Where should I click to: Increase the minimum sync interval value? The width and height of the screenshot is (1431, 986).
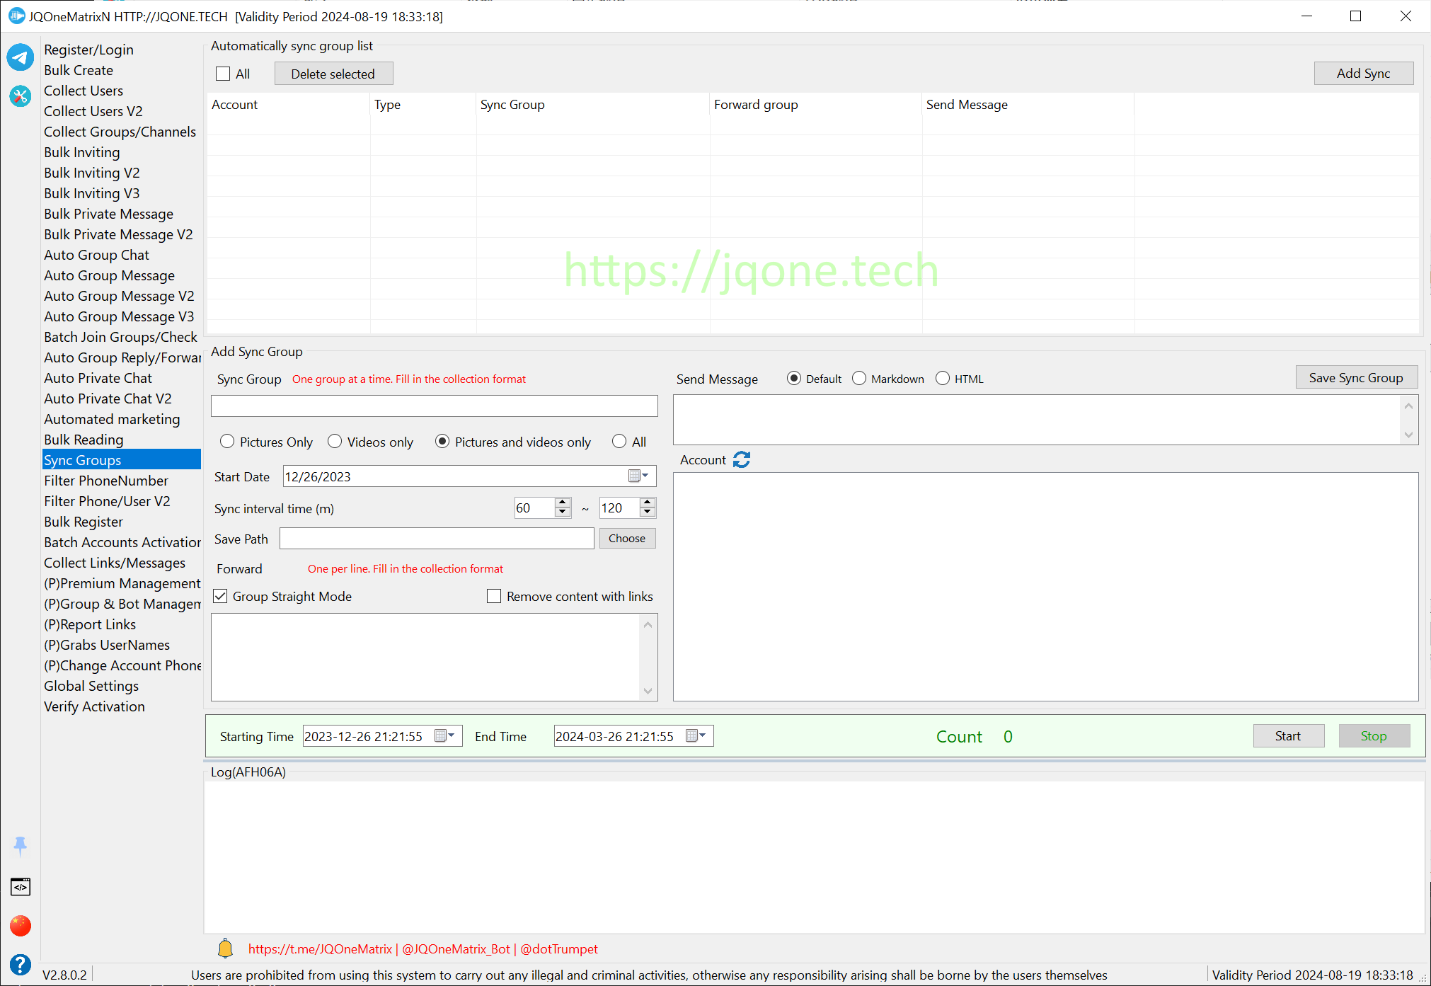pos(563,503)
